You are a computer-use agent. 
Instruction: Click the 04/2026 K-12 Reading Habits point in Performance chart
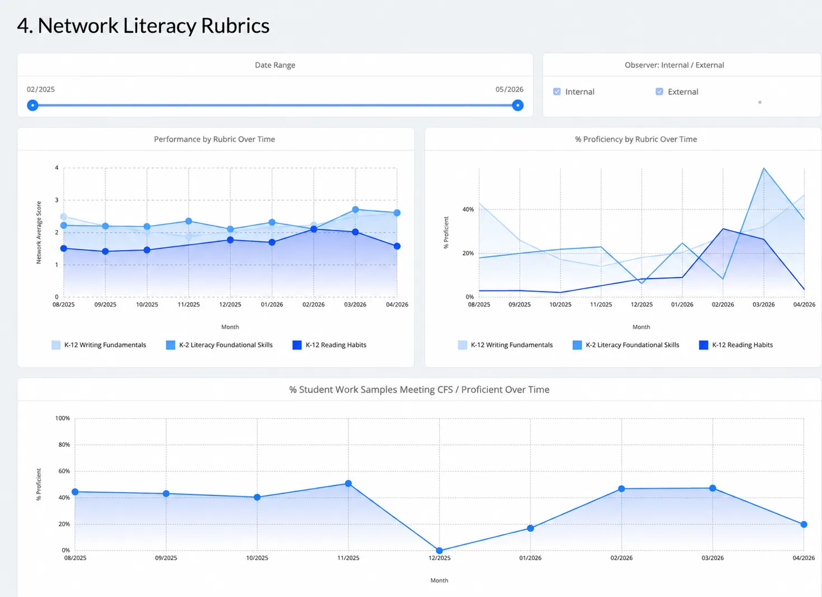(397, 246)
